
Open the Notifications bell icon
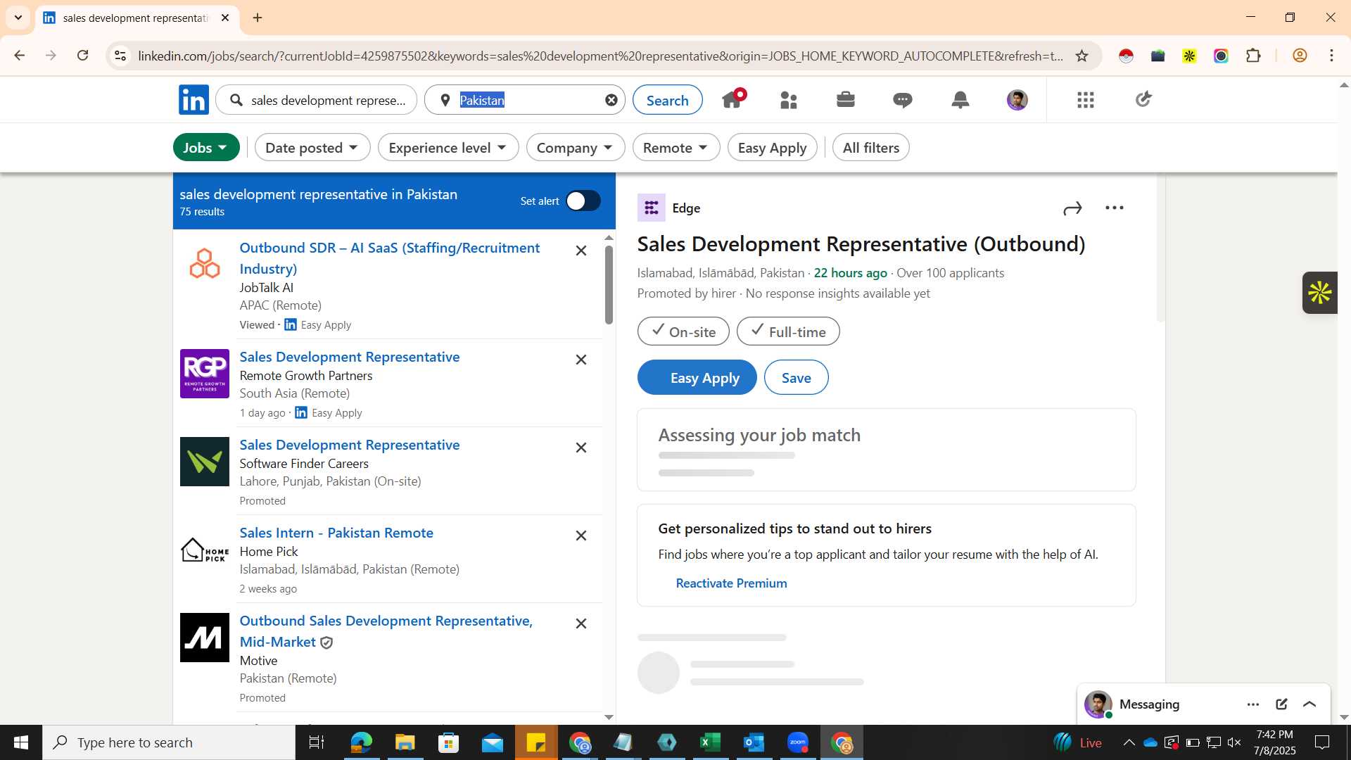[960, 100]
